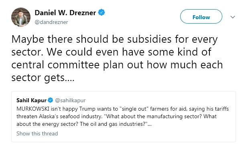Select the 'central committee plan out' tweet line
The image size is (248, 147).
pyautogui.click(x=117, y=65)
